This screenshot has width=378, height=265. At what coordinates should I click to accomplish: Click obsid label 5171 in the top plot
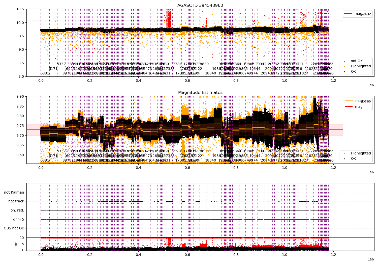click(x=53, y=69)
